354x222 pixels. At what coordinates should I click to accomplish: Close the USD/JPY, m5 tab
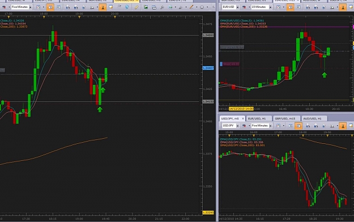click(x=243, y=118)
